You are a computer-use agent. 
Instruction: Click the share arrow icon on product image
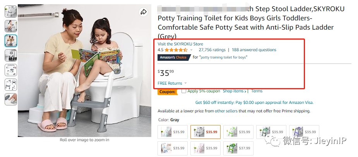tap(143, 12)
